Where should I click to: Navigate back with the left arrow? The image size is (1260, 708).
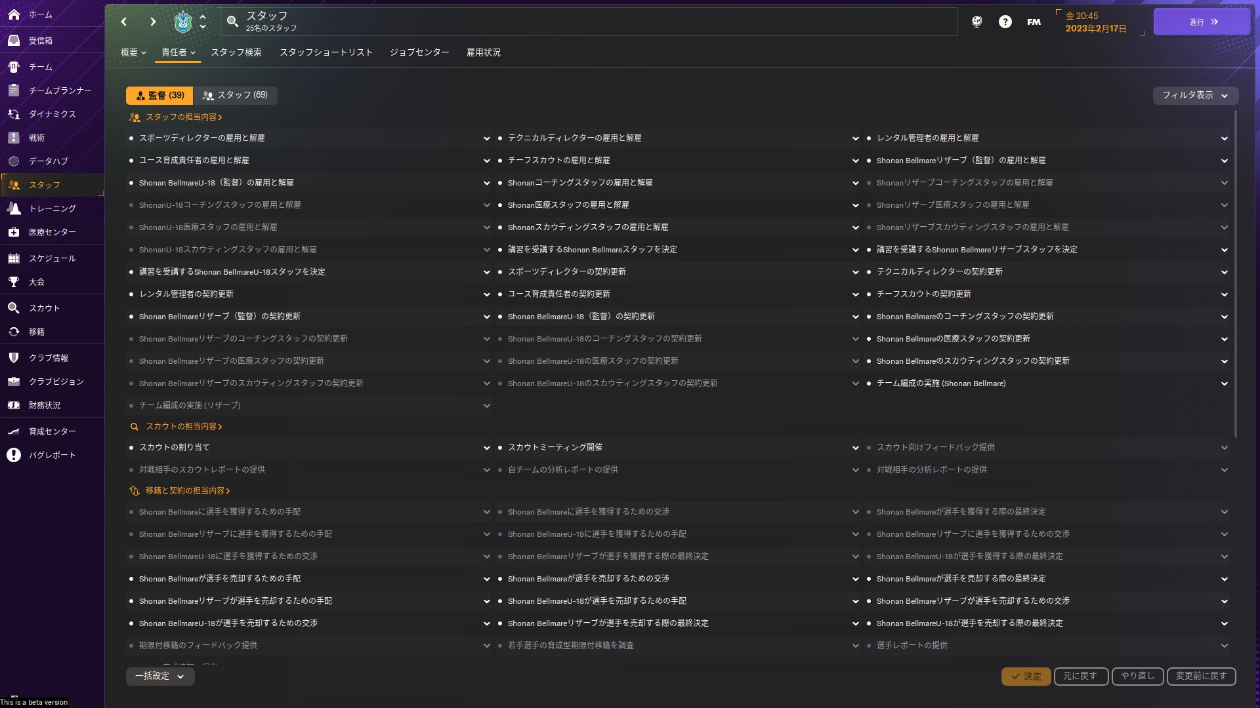coord(124,22)
